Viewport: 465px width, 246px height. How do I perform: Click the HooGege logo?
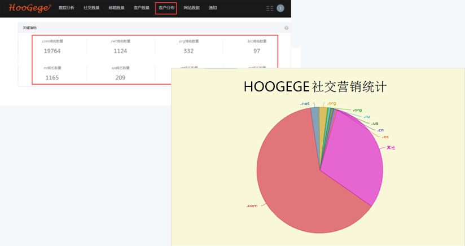30,8
